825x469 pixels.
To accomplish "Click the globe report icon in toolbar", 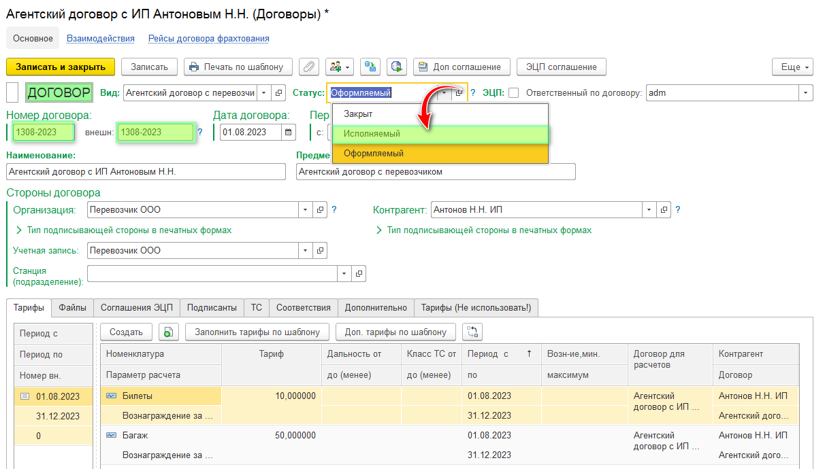I will coord(397,67).
